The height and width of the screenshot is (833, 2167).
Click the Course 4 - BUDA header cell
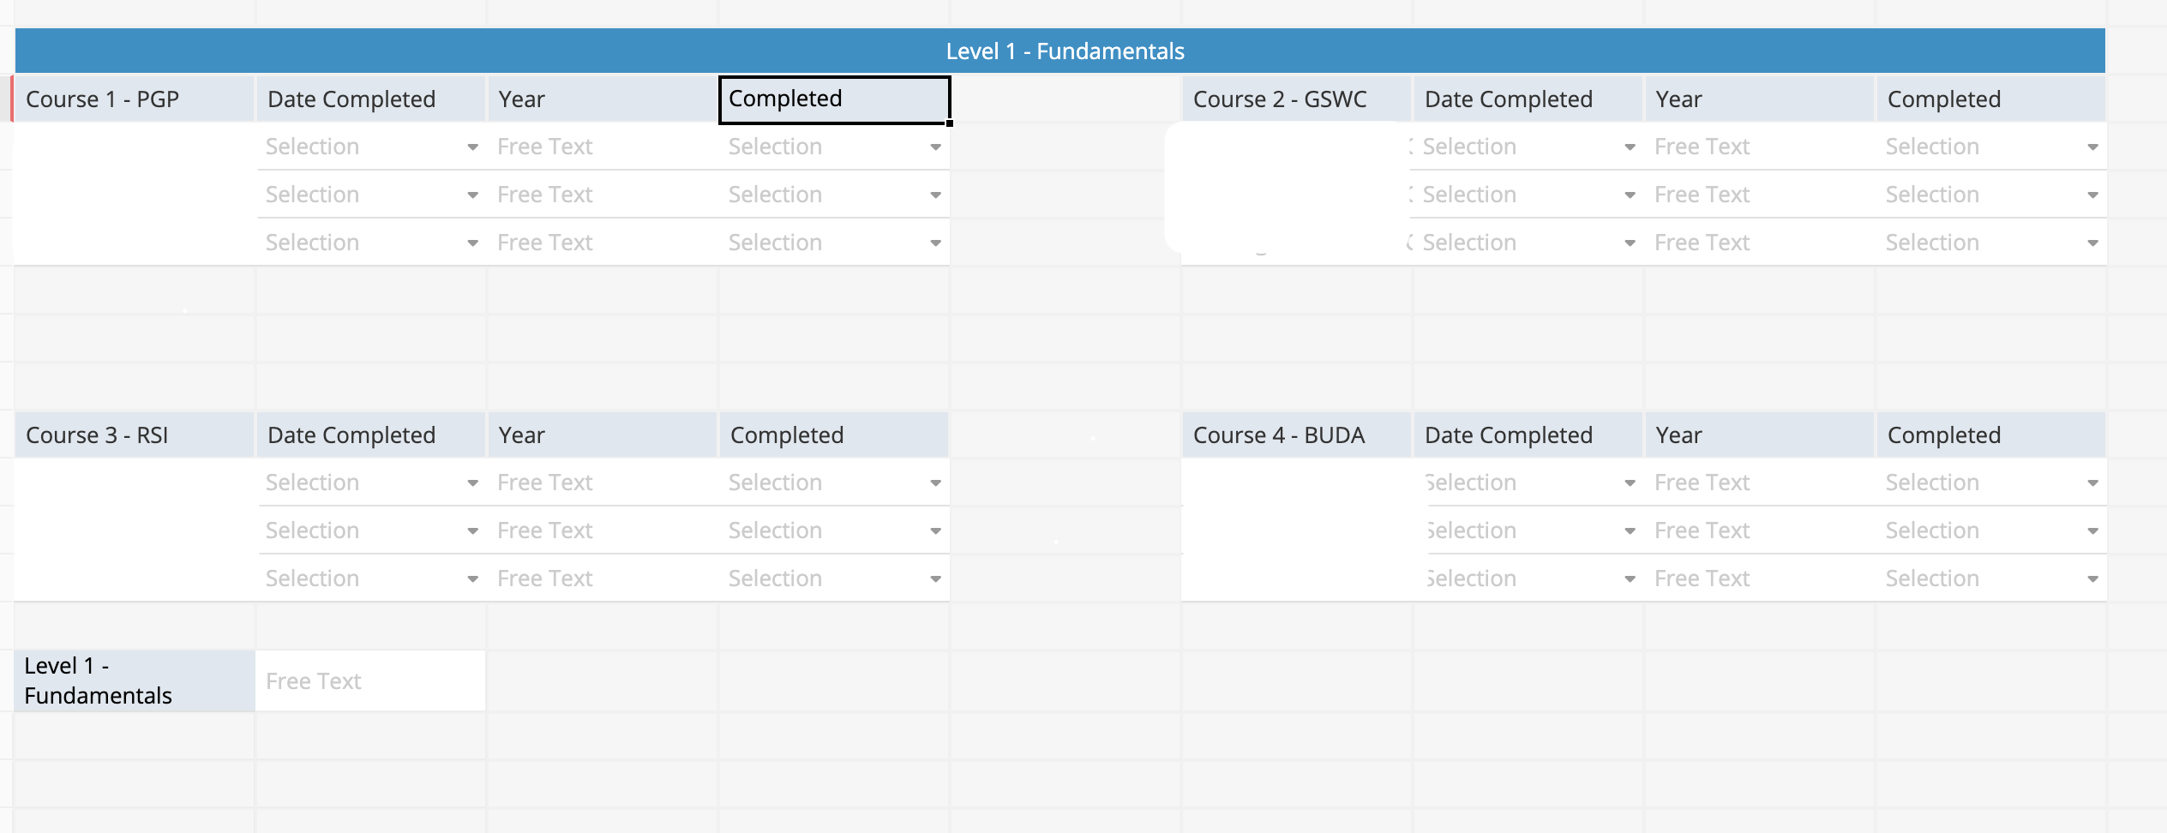click(1296, 435)
